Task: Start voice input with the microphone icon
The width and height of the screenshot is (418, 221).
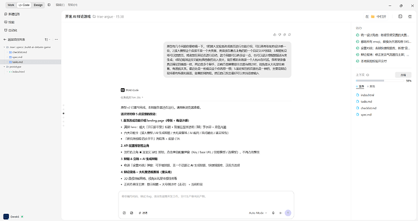Action: tap(273, 213)
